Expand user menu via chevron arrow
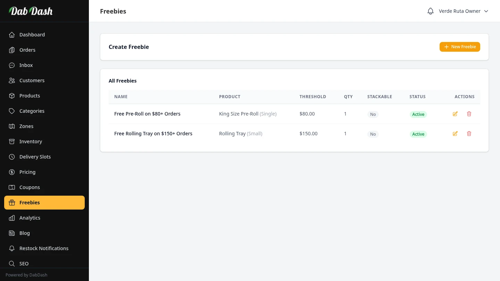 (486, 11)
